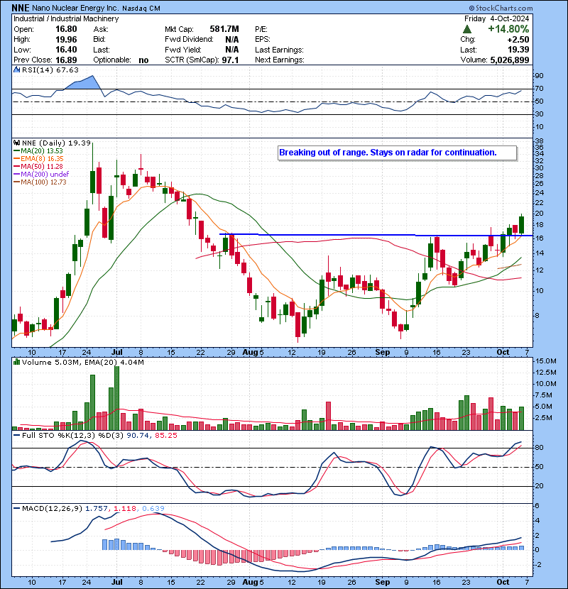Click the NNE (Daily) 19.39 price label

pos(56,143)
